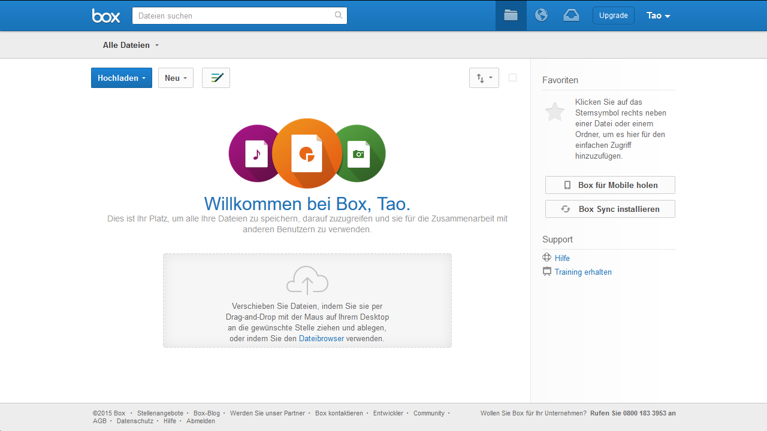The width and height of the screenshot is (767, 431).
Task: Click Box Sync installieren button
Action: click(x=610, y=209)
